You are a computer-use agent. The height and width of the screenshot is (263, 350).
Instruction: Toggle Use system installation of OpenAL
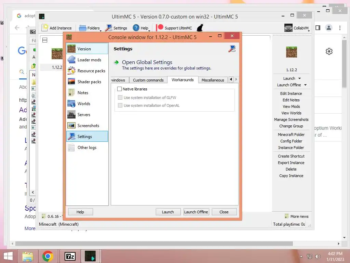[120, 105]
